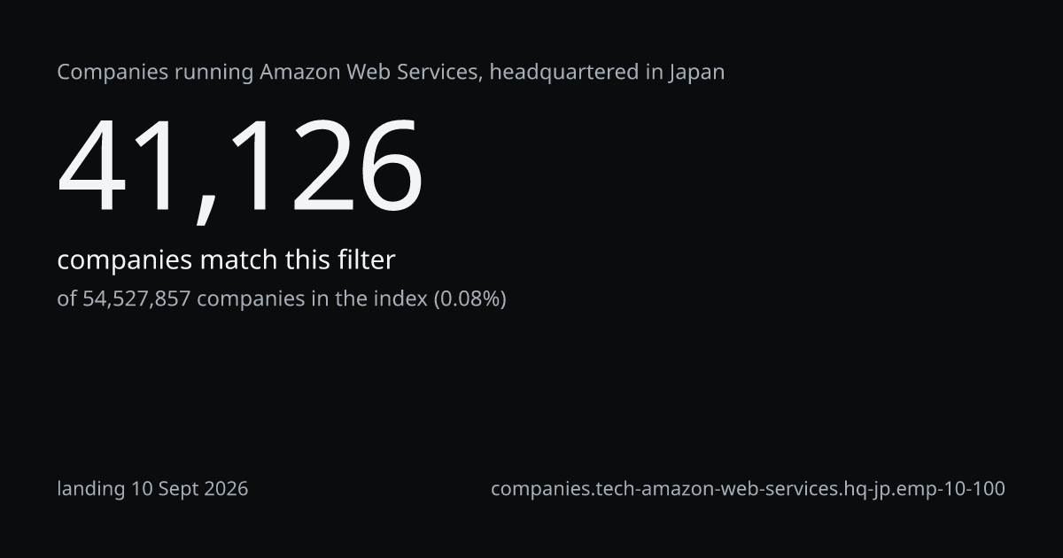Select the date "10 Sept 2026"
1063x558 pixels.
pyautogui.click(x=190, y=488)
